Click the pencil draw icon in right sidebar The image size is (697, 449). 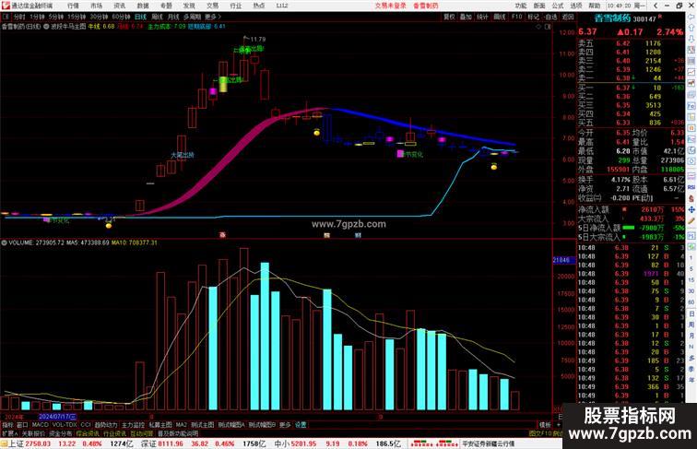691,220
